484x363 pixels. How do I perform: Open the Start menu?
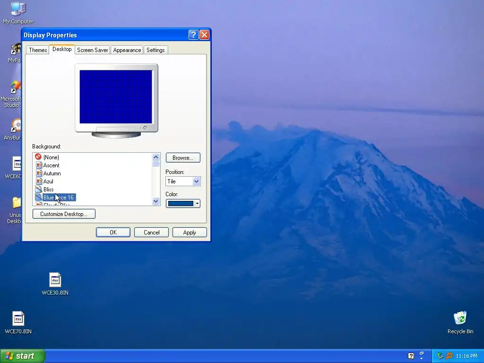pos(23,356)
